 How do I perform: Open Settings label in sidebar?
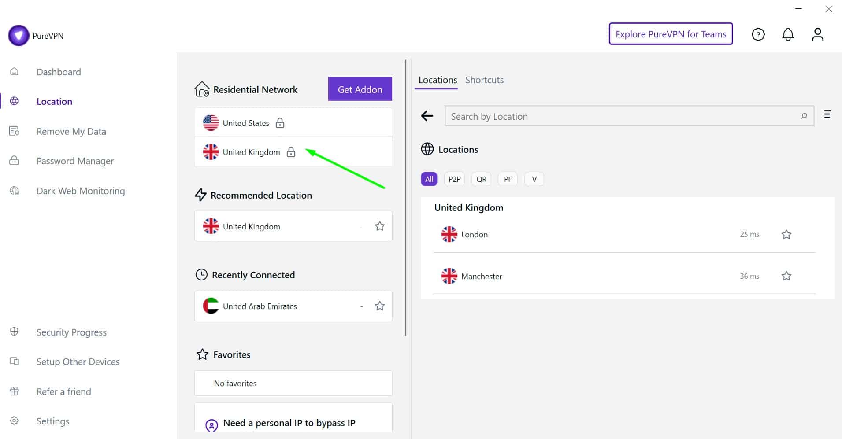pyautogui.click(x=53, y=421)
